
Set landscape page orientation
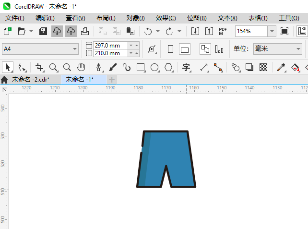pos(184,49)
